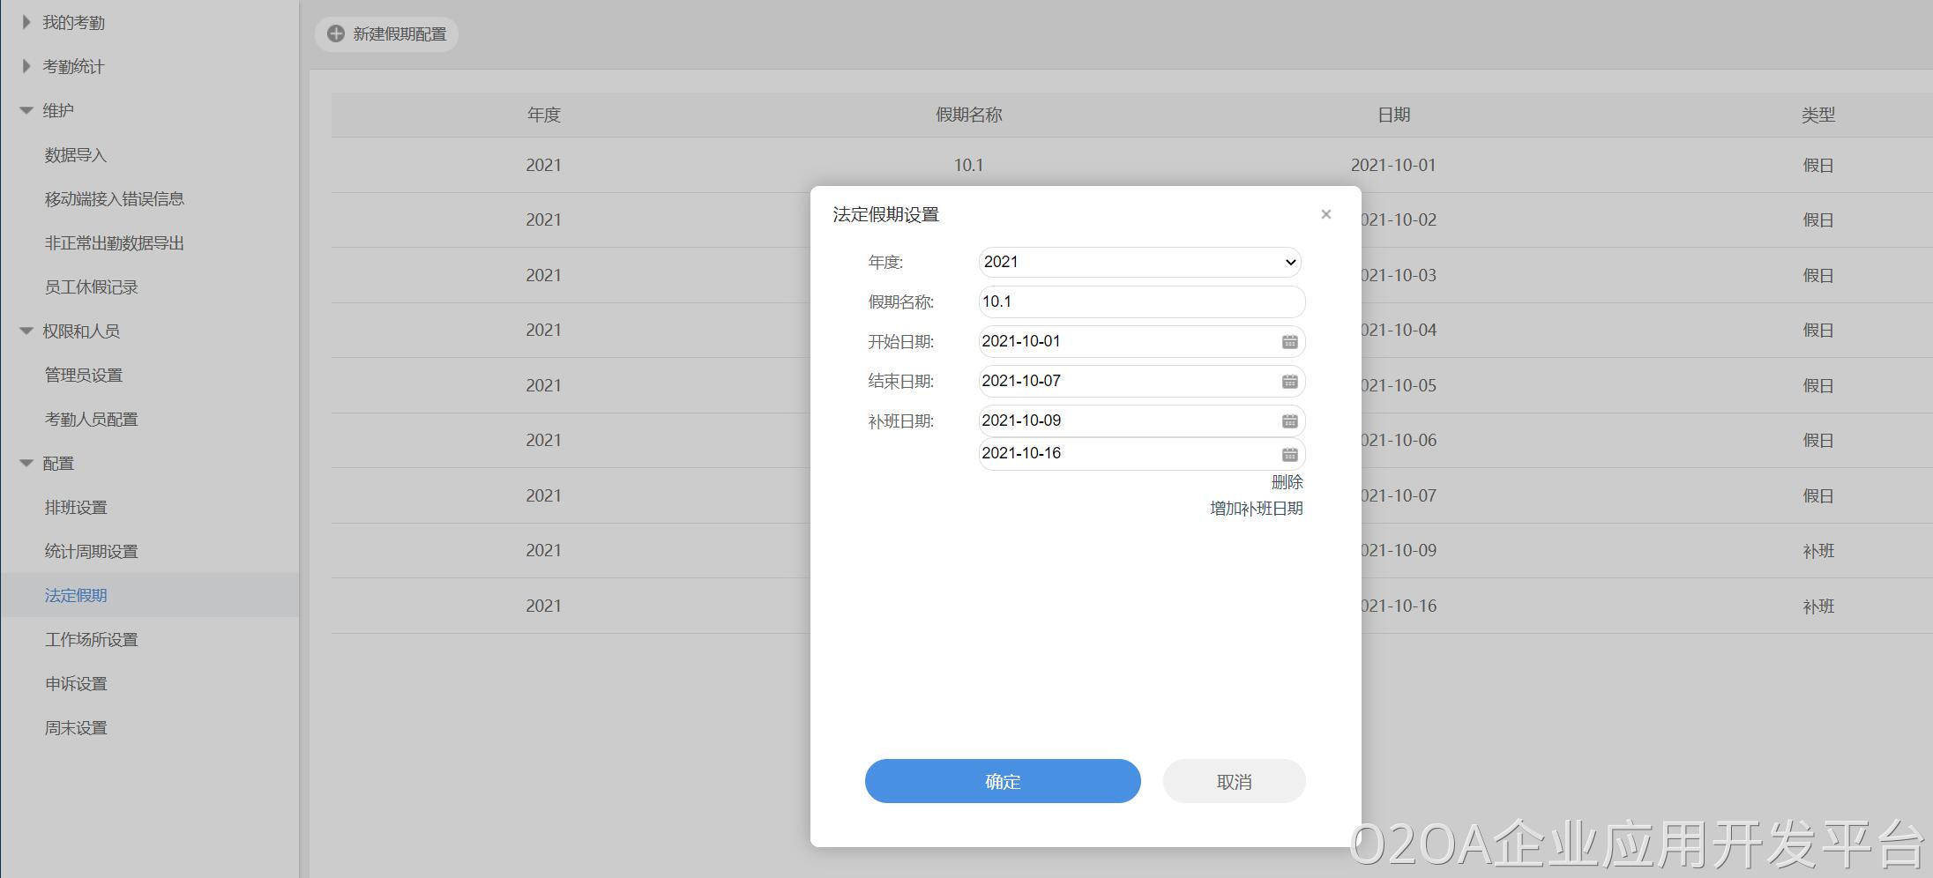This screenshot has width=1933, height=878.
Task: Close the 法定假期设置 dialog
Action: [x=1325, y=214]
